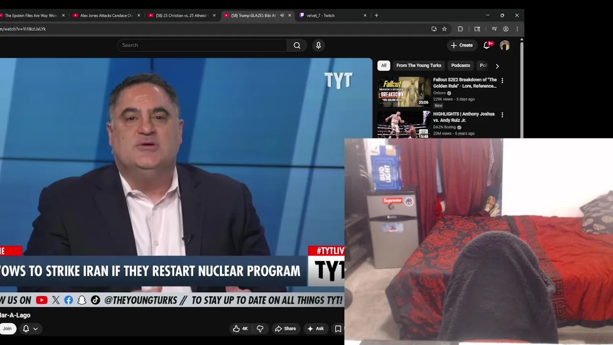Image resolution: width=613 pixels, height=345 pixels.
Task: Select From The Young Turks filter chip
Action: [419, 66]
